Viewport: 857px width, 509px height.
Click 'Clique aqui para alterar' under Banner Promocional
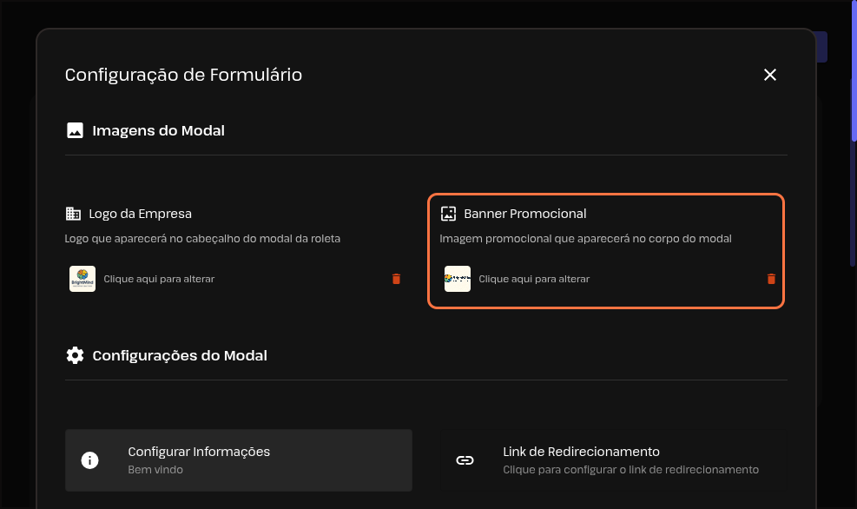click(x=534, y=279)
